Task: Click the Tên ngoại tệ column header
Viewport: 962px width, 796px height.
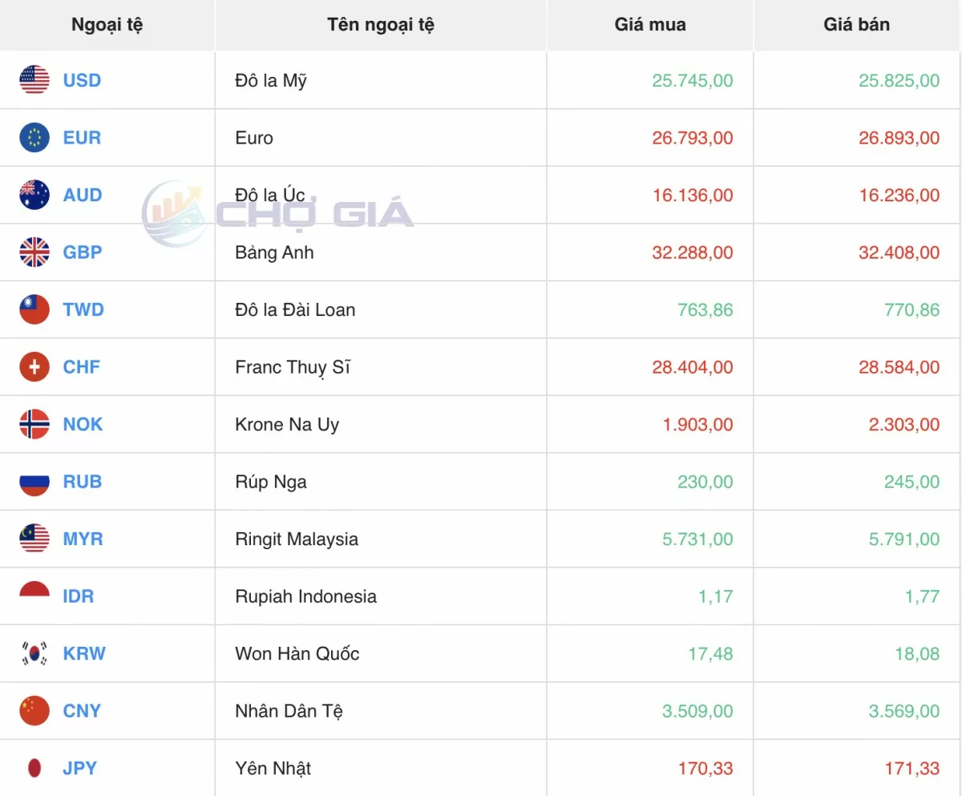Action: [x=381, y=25]
